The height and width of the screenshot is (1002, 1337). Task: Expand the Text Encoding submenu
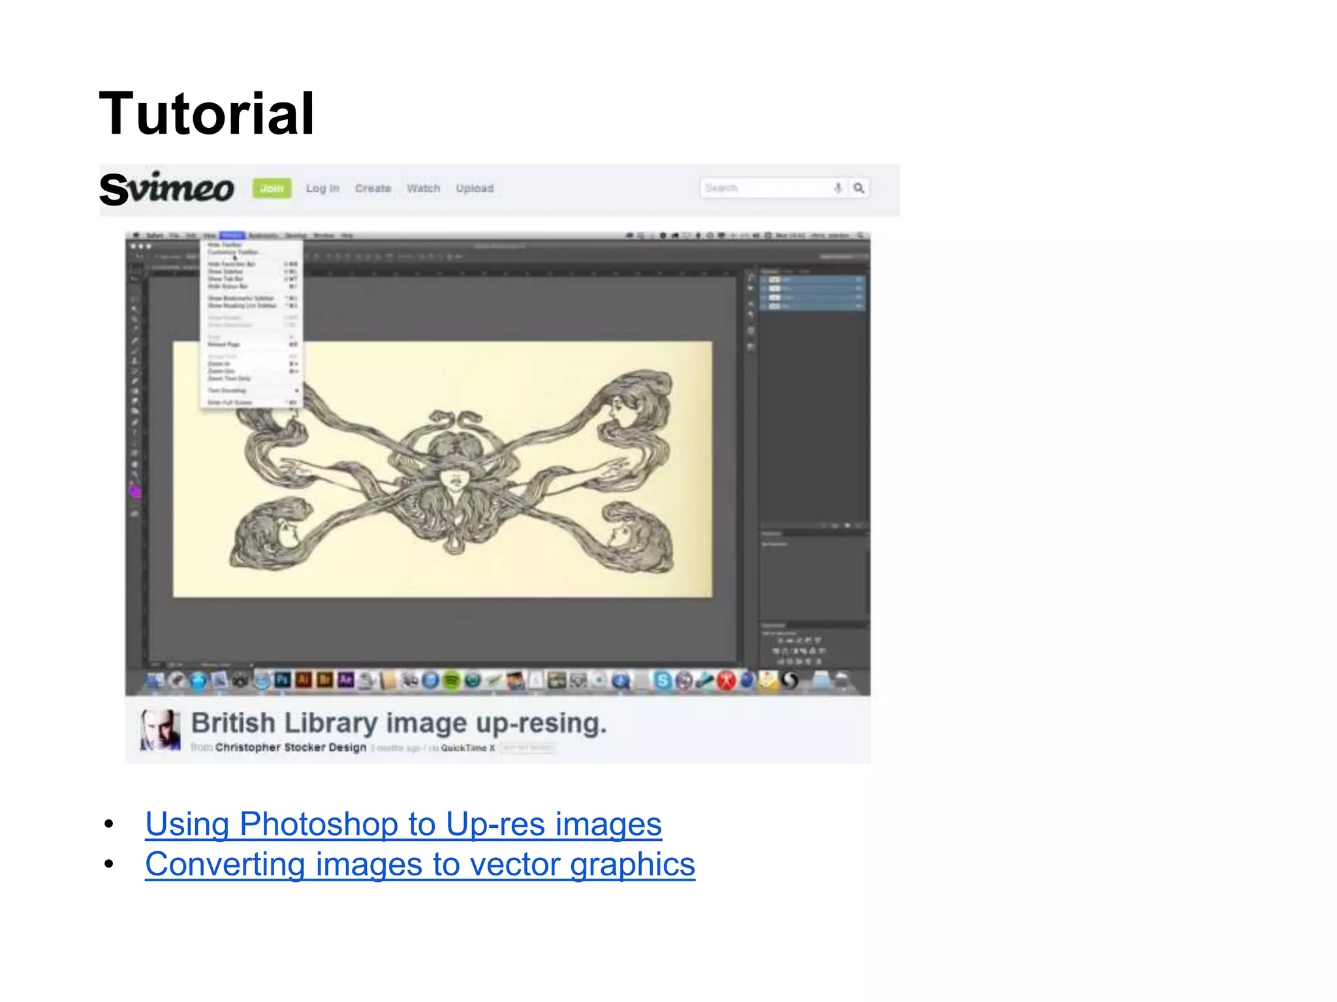pyautogui.click(x=251, y=390)
